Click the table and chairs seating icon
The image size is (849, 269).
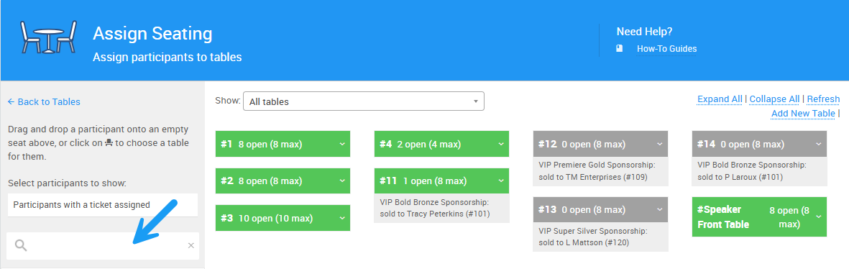pos(48,37)
